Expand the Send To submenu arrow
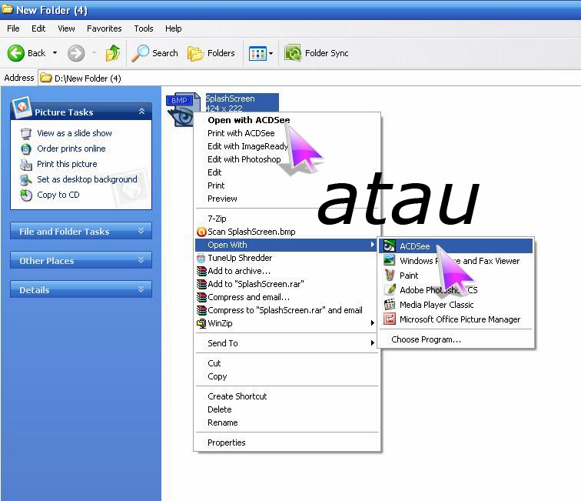 [373, 343]
